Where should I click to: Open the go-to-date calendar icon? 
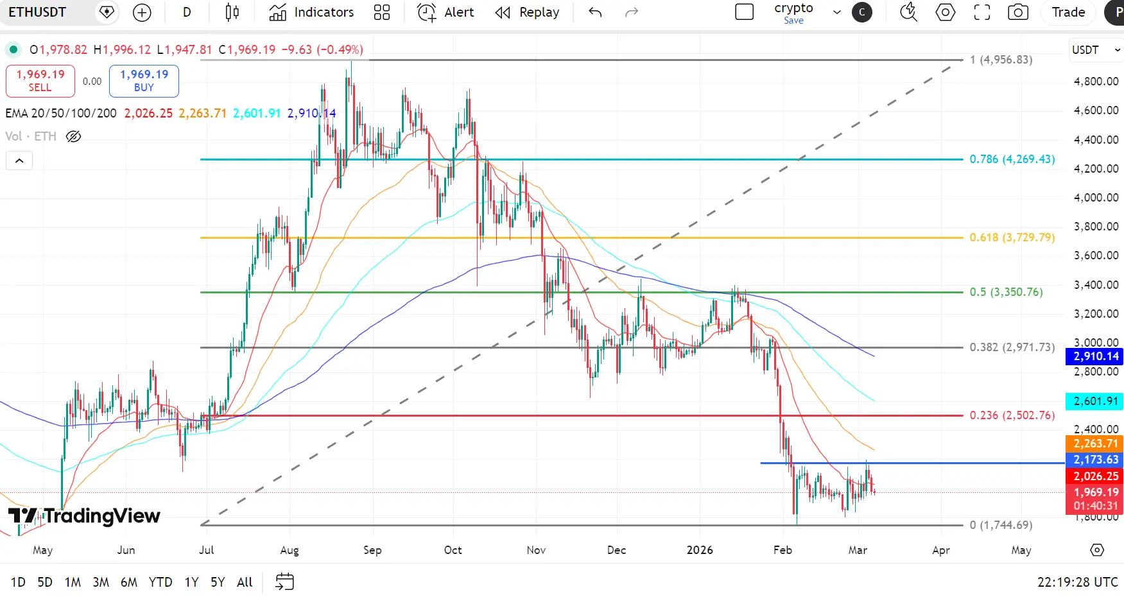[284, 582]
